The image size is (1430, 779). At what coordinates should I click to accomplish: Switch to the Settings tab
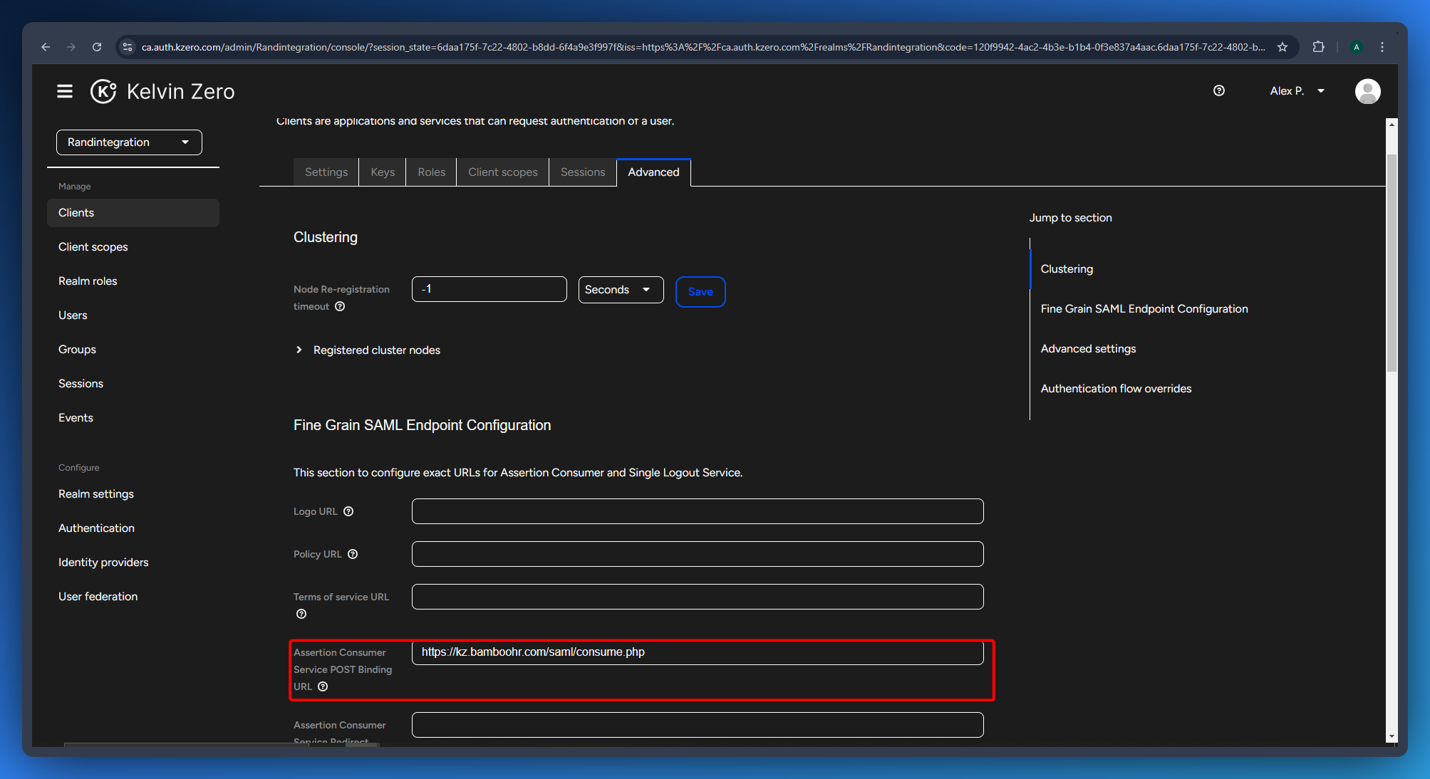(326, 172)
